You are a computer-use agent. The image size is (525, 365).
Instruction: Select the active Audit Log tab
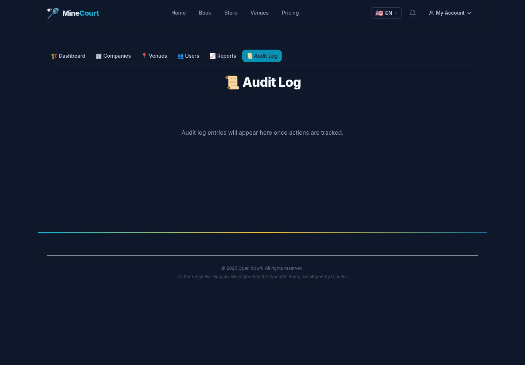tap(262, 56)
